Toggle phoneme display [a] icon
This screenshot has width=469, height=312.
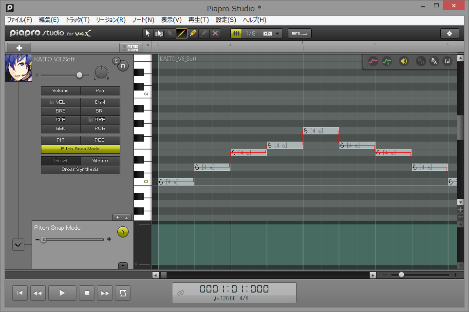click(448, 61)
